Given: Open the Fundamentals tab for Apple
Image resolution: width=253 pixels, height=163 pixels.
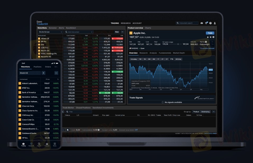Looking at the screenshot, I should click(x=165, y=53).
